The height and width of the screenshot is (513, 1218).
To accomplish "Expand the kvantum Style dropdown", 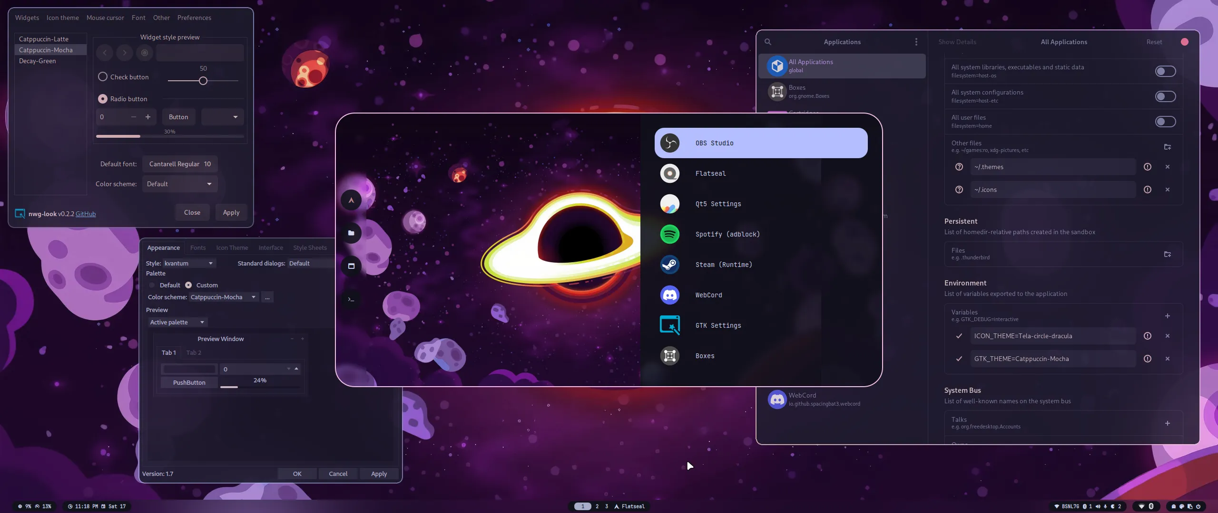I will pos(189,263).
